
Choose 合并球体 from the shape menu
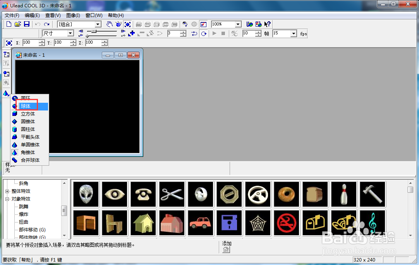coord(30,160)
